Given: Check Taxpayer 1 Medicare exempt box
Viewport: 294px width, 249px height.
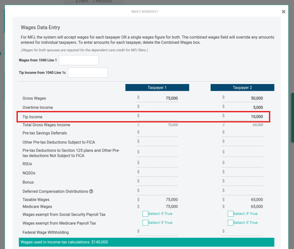Looking at the screenshot, I should pos(145,223).
